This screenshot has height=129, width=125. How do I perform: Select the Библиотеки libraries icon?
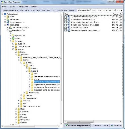point(8,19)
